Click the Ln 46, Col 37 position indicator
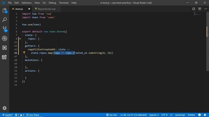The width and height of the screenshot is (209, 117). pyautogui.click(x=134, y=115)
